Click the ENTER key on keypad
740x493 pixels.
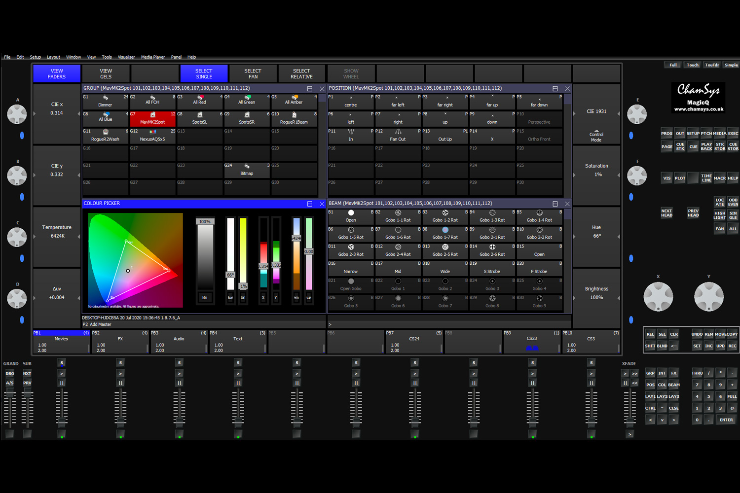pyautogui.click(x=726, y=420)
